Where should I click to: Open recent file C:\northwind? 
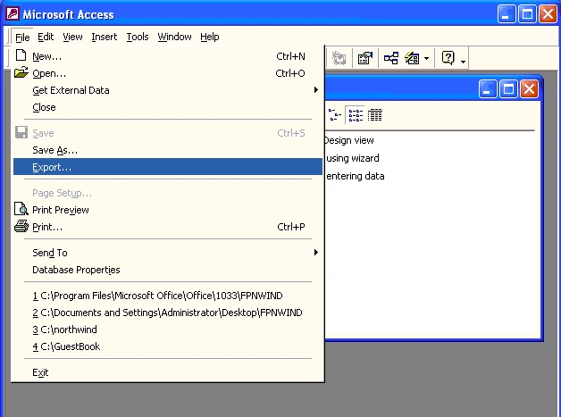pyautogui.click(x=168, y=329)
